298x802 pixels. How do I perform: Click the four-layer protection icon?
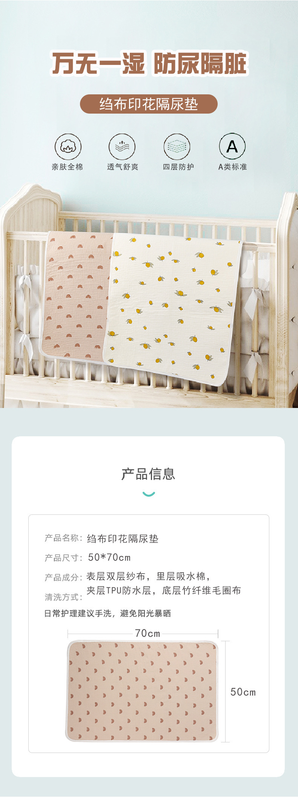coord(177,146)
